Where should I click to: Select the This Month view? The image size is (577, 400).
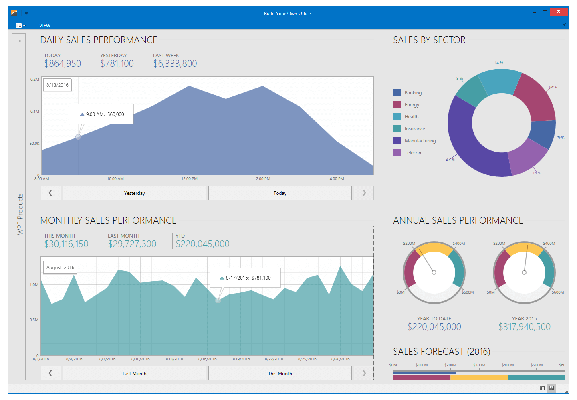click(x=280, y=373)
